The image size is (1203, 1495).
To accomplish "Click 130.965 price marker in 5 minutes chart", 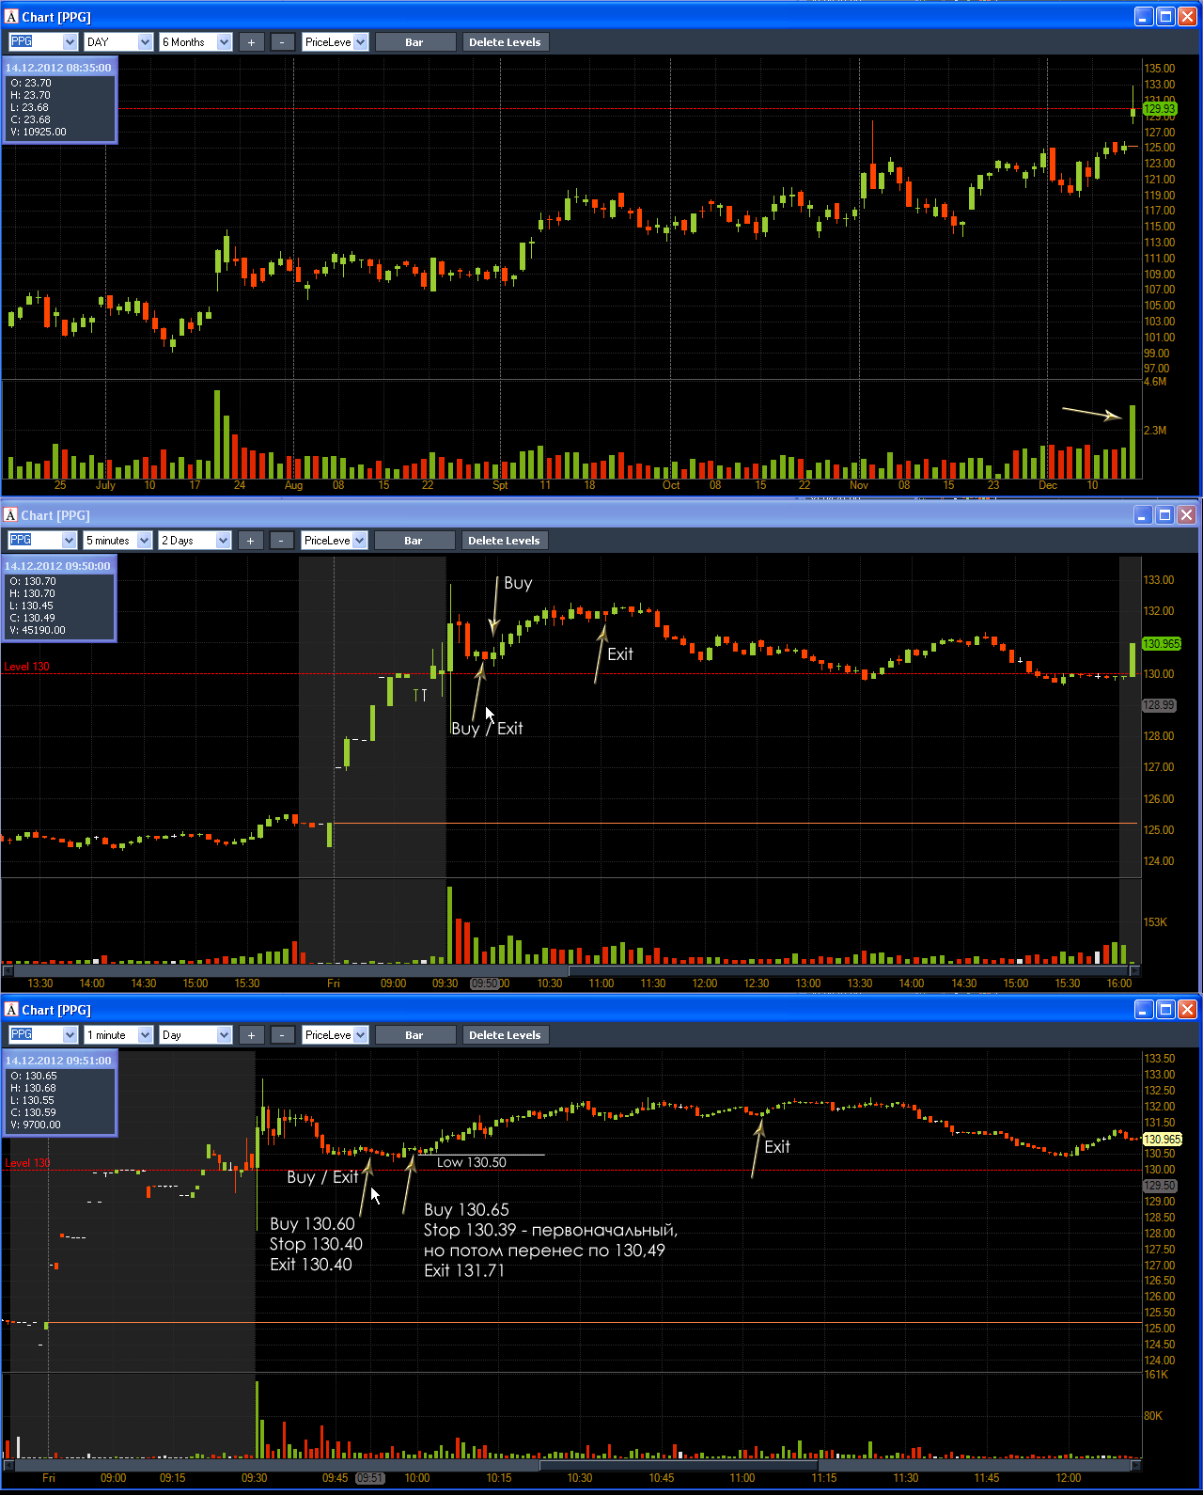I will point(1162,644).
